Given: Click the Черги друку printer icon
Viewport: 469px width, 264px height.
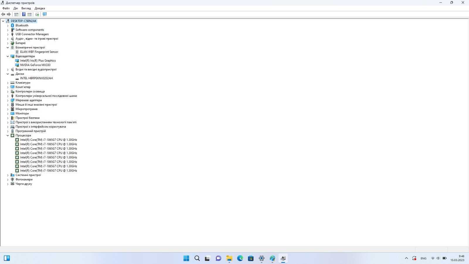Looking at the screenshot, I should (12, 184).
